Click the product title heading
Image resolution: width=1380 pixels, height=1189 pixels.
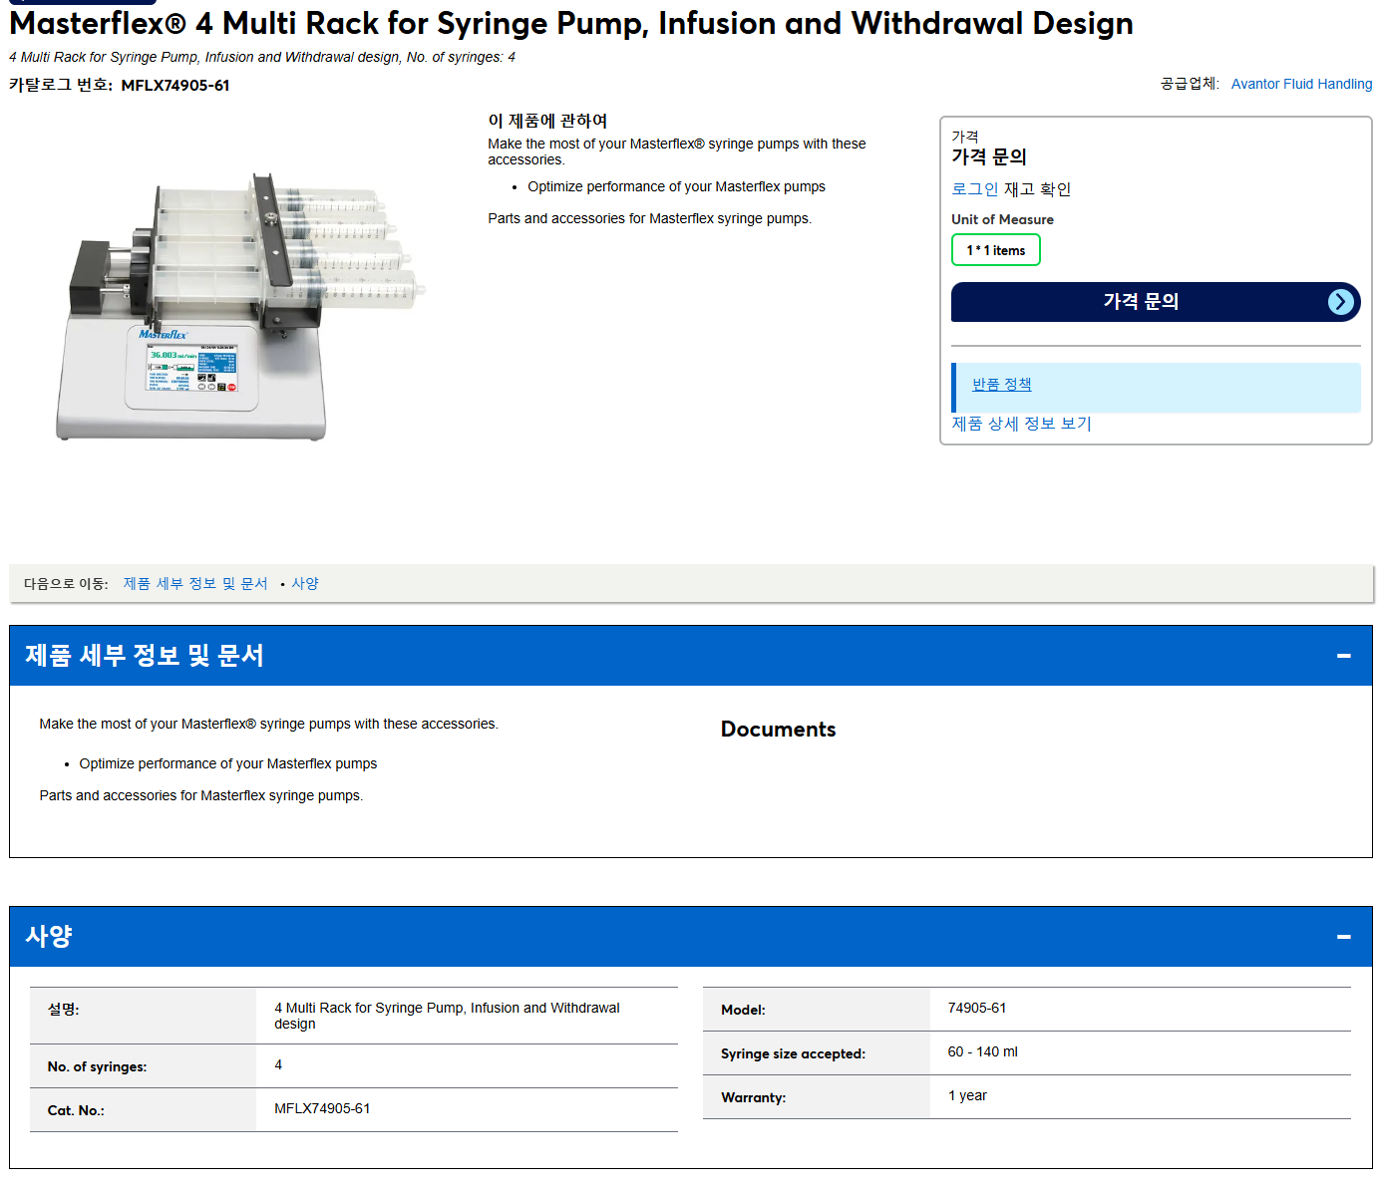coord(571,23)
